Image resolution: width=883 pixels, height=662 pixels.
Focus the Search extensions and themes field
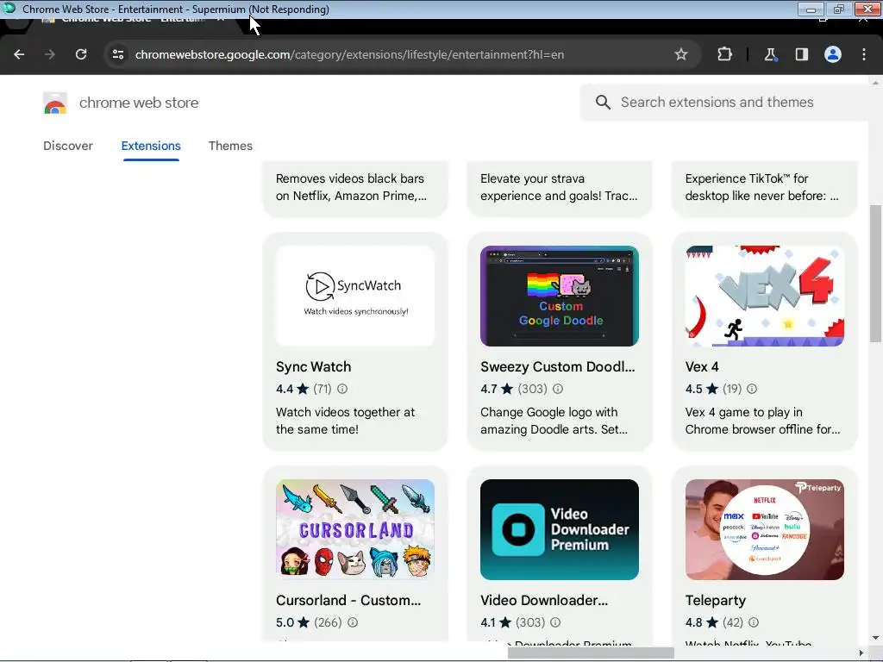(726, 102)
